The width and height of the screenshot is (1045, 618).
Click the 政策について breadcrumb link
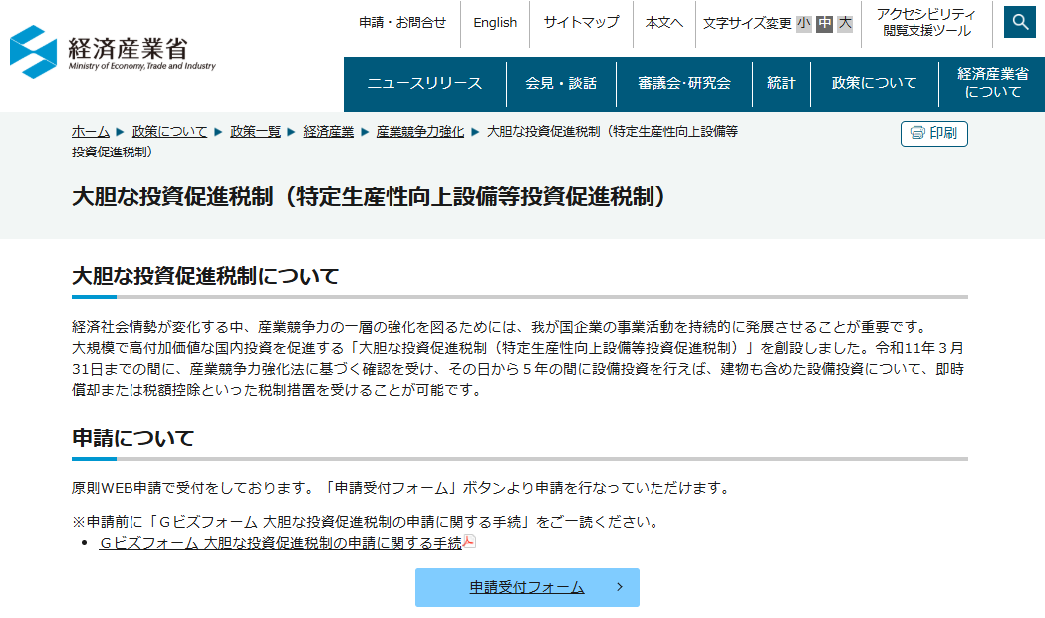point(170,132)
